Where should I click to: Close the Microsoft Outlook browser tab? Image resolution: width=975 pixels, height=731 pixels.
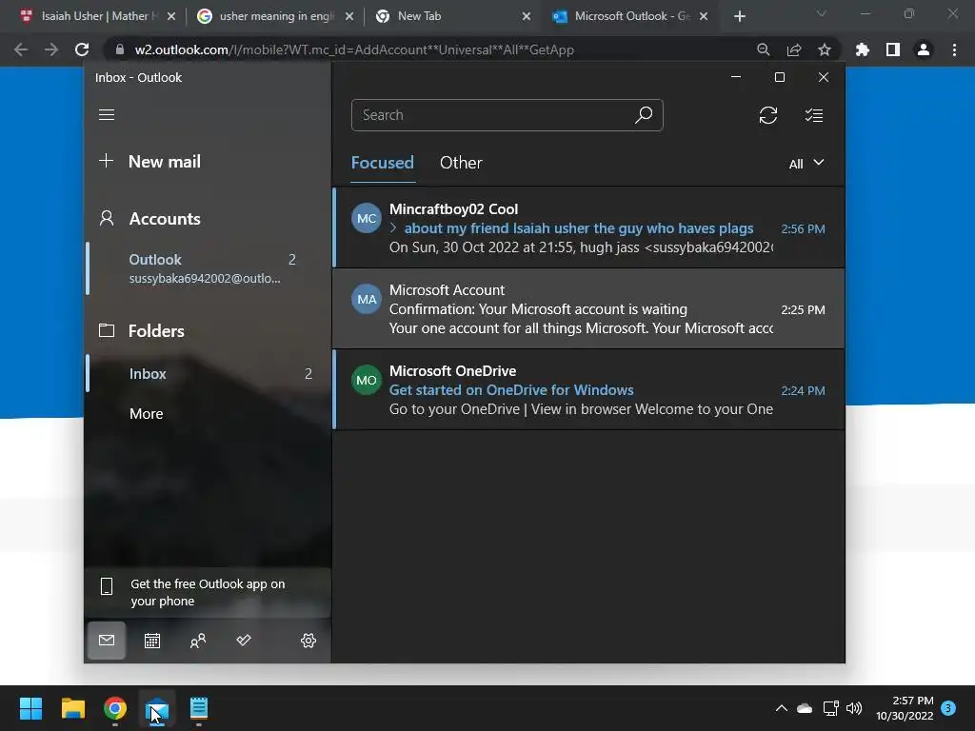pyautogui.click(x=704, y=16)
